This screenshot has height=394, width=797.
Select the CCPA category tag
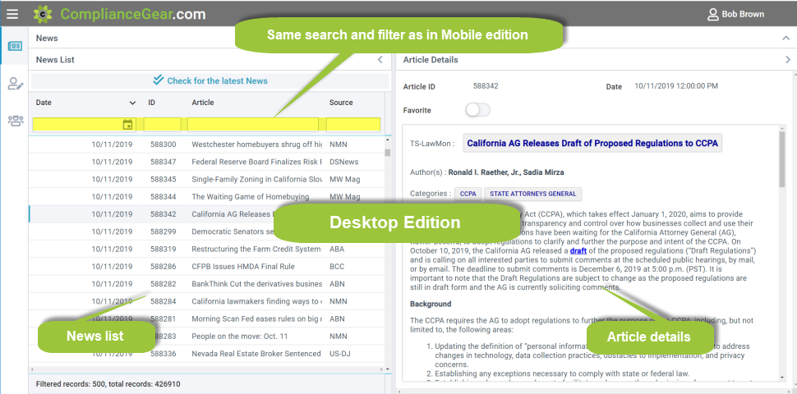coord(468,195)
